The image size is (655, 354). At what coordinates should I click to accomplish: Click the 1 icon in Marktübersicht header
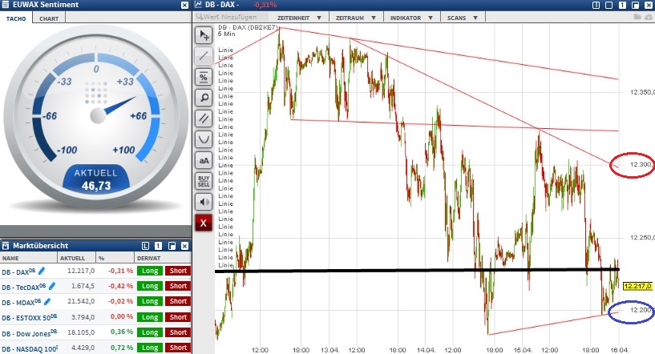[158, 246]
